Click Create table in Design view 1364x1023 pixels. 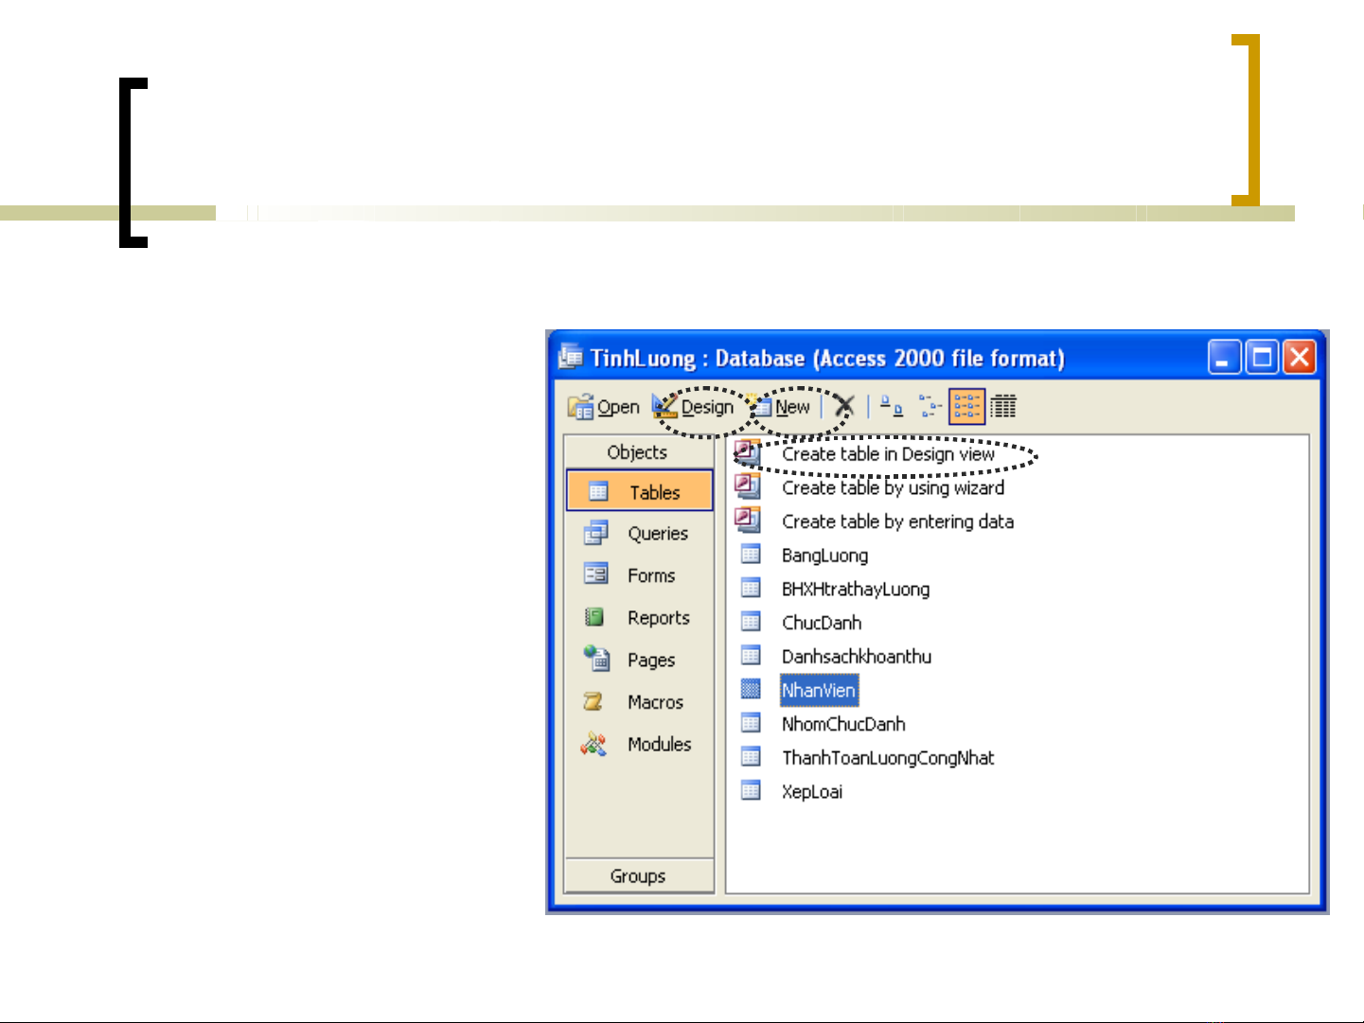887,454
